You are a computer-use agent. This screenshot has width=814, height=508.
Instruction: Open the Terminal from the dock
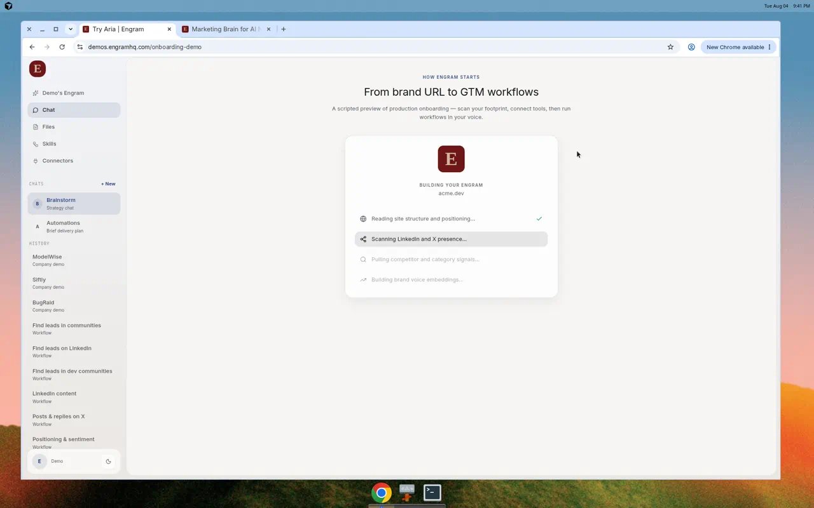(432, 493)
